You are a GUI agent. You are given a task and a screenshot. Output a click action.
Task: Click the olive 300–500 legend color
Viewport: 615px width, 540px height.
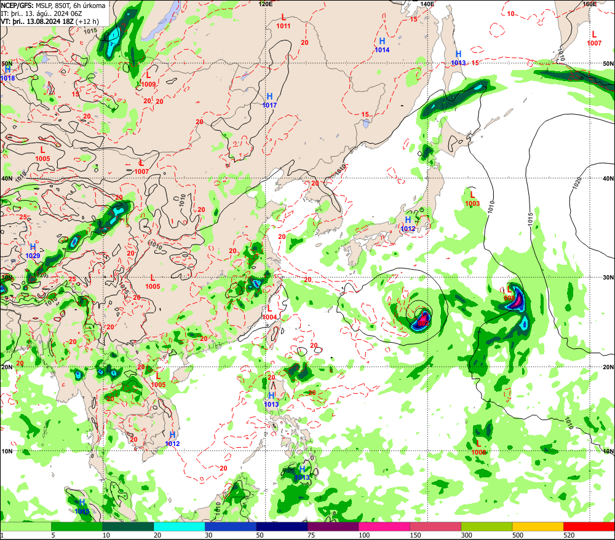(486, 526)
